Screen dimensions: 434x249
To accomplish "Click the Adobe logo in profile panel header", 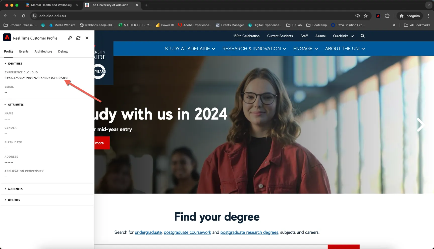I will (7, 38).
